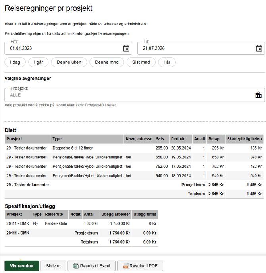Click the 'Førde - Oslo' route cell

coord(56,223)
